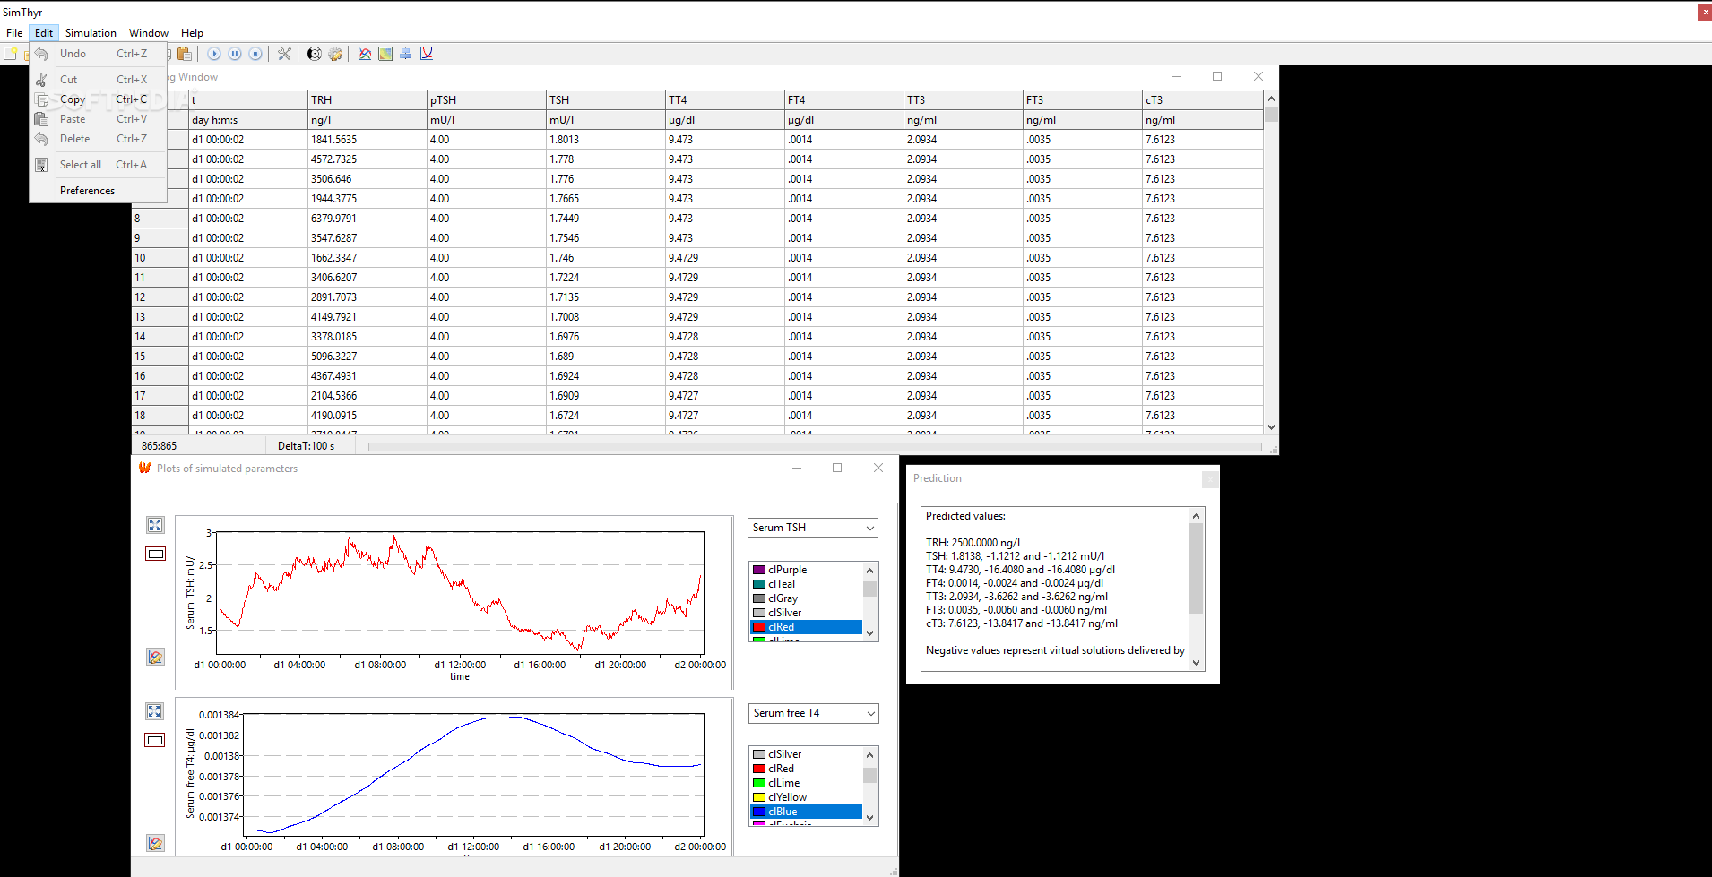Image resolution: width=1712 pixels, height=877 pixels.
Task: Click the fullscale arrows icon beside Serum TSH plot
Action: click(x=155, y=525)
